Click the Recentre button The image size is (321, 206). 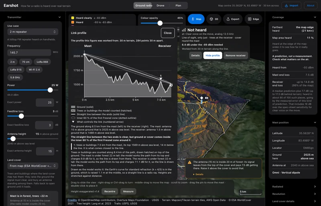110,192
